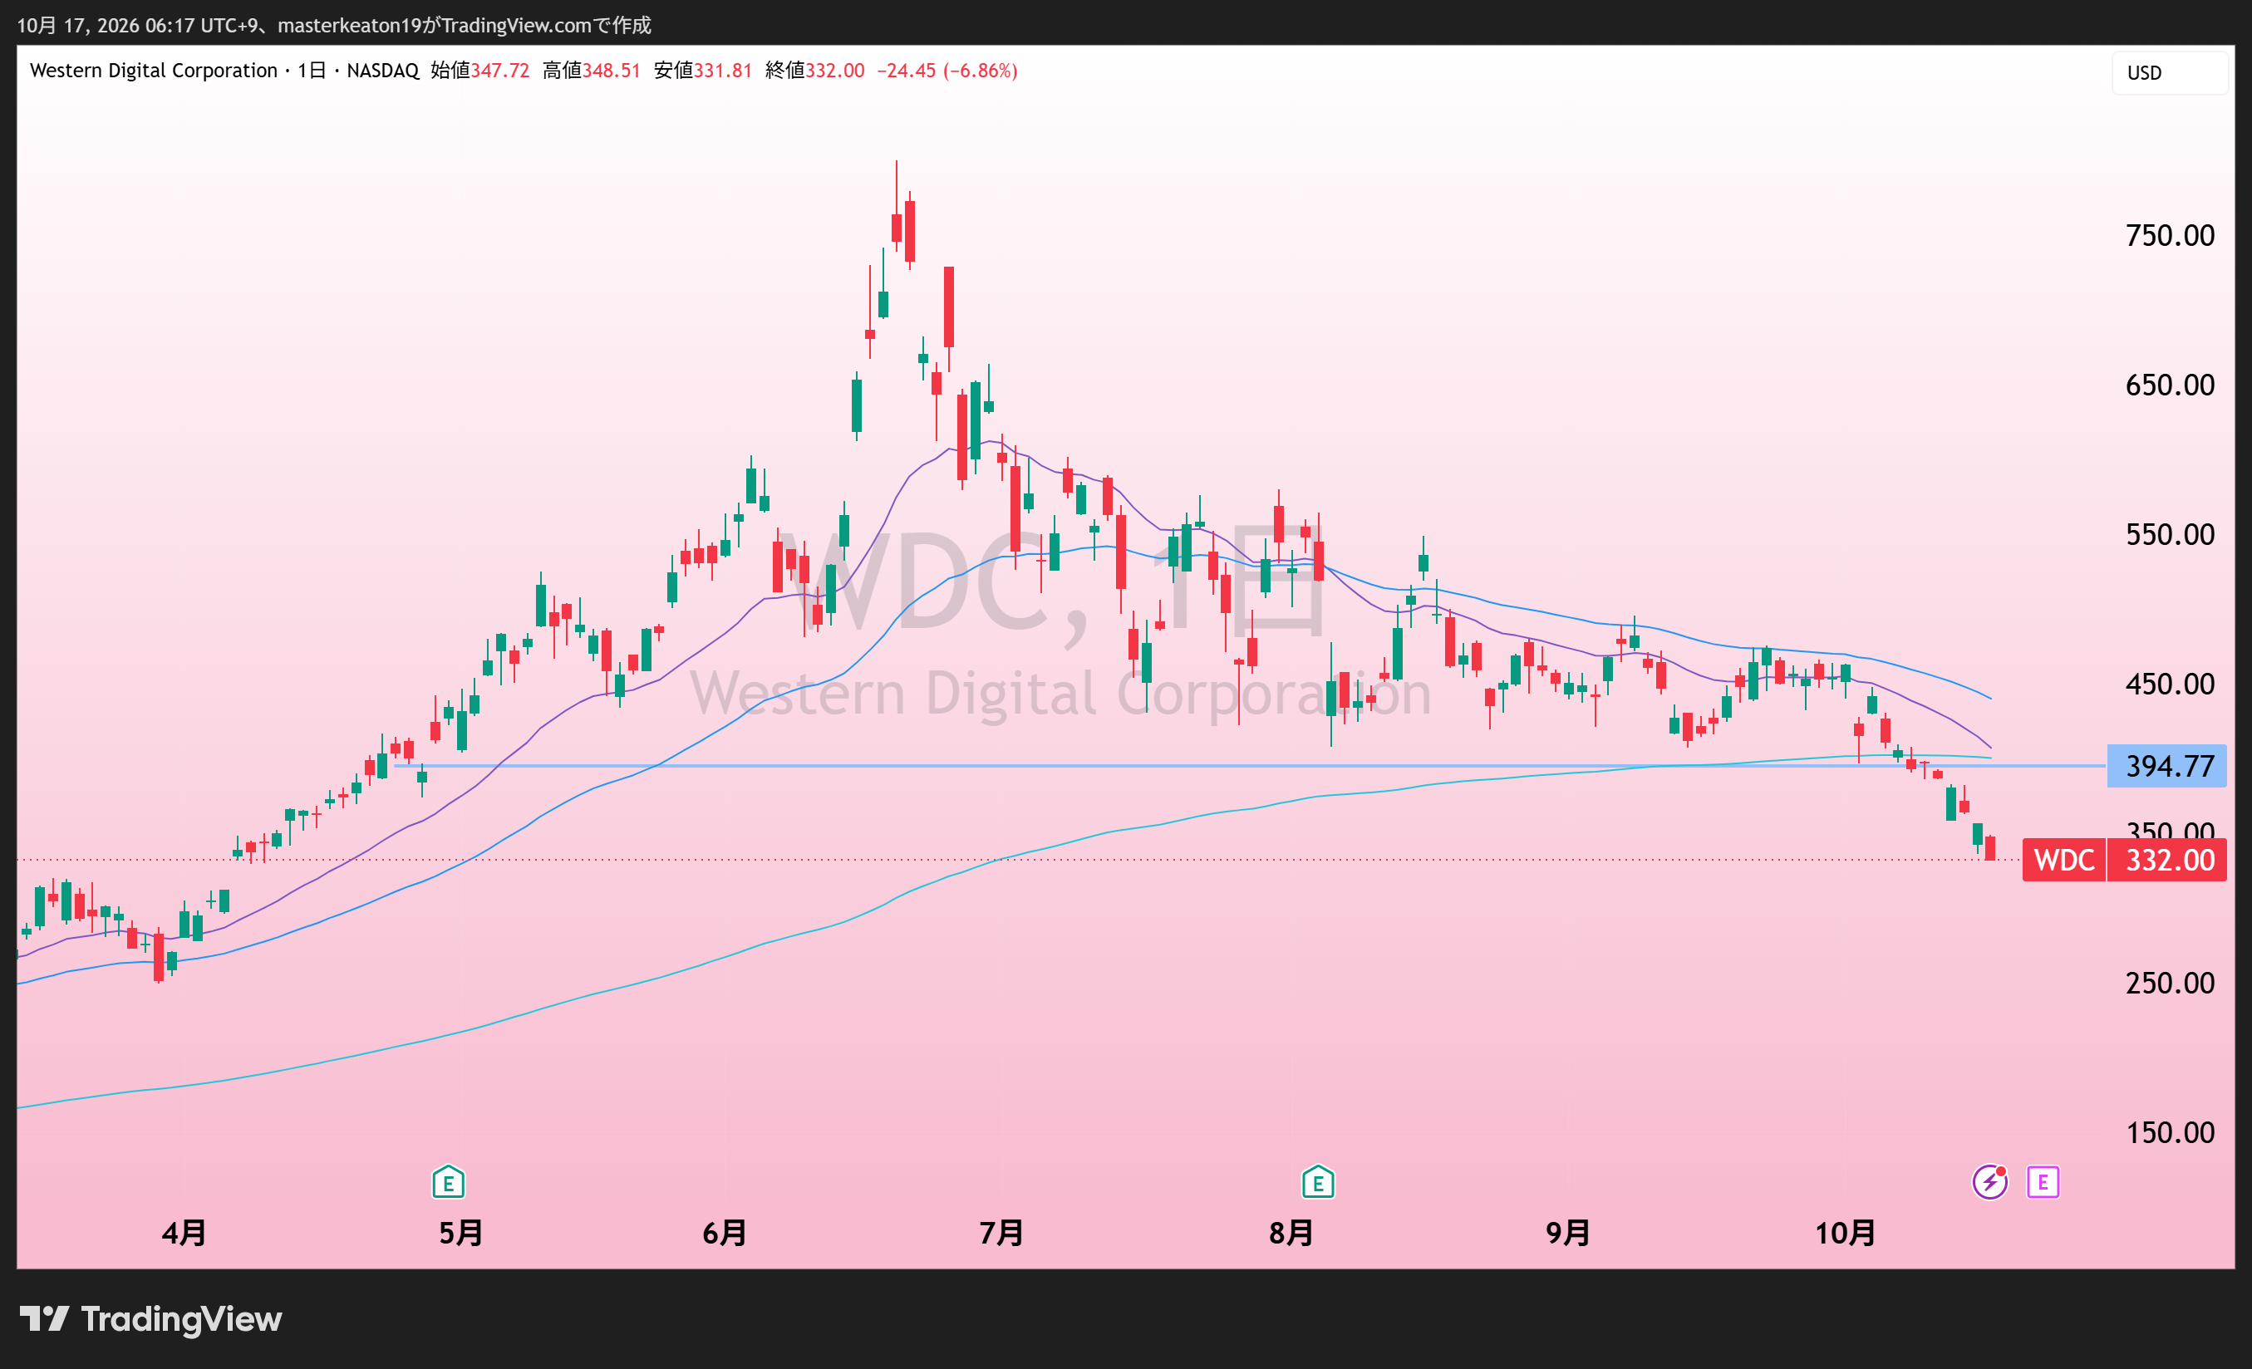Click the 250.00 price axis label
2252x1369 pixels.
point(2170,984)
